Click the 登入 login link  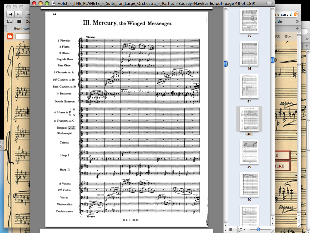pos(288,36)
